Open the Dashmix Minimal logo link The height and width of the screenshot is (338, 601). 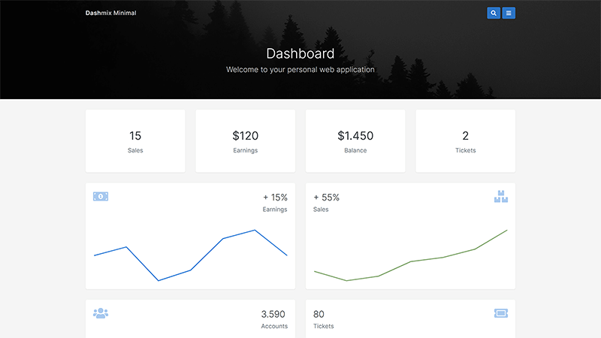point(110,13)
